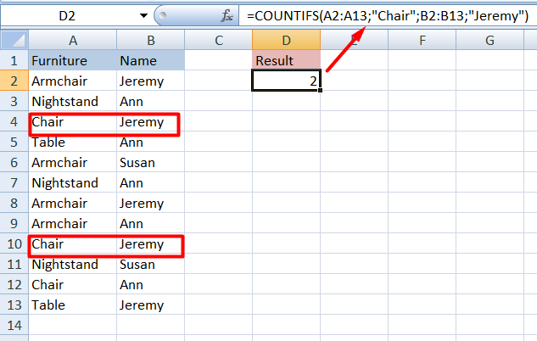
Task: Click Armchair cell in row 6
Action: pos(73,162)
